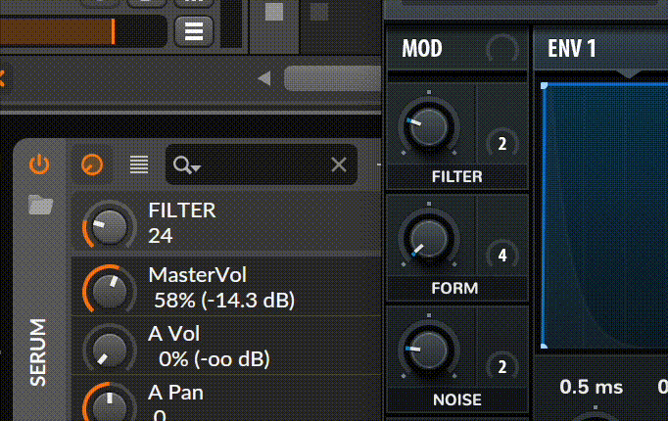Click the FILTER macro knob in Serum

429,126
